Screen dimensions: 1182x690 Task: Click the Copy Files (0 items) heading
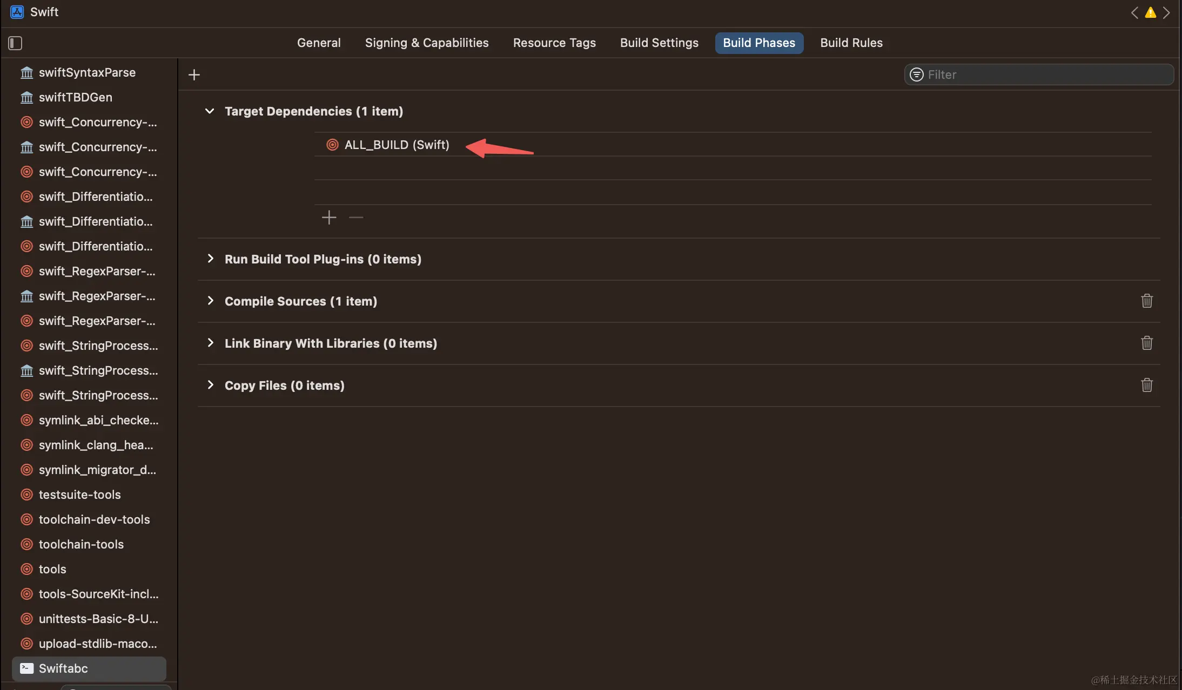tap(285, 385)
